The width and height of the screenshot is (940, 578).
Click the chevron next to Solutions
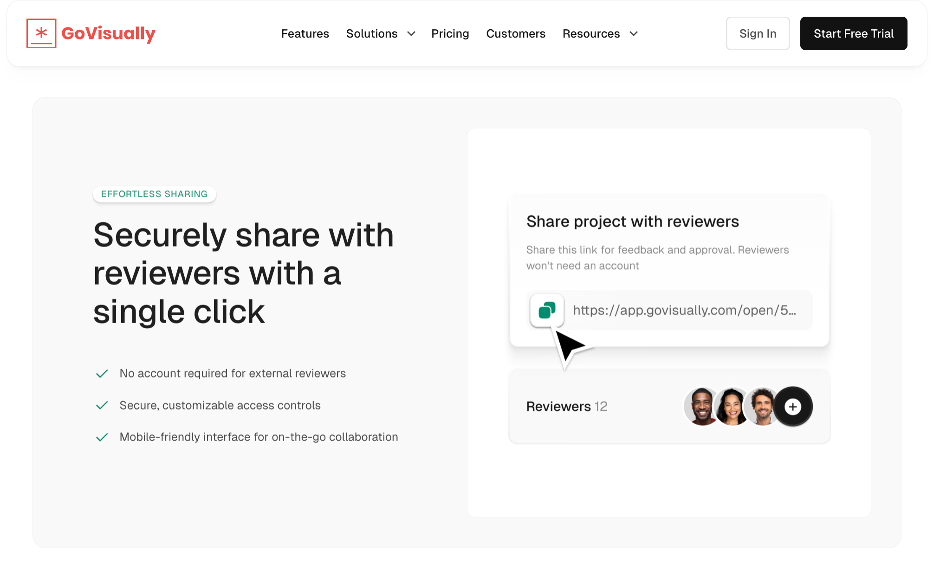410,34
